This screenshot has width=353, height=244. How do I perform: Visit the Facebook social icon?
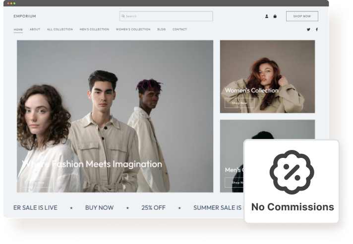[317, 30]
